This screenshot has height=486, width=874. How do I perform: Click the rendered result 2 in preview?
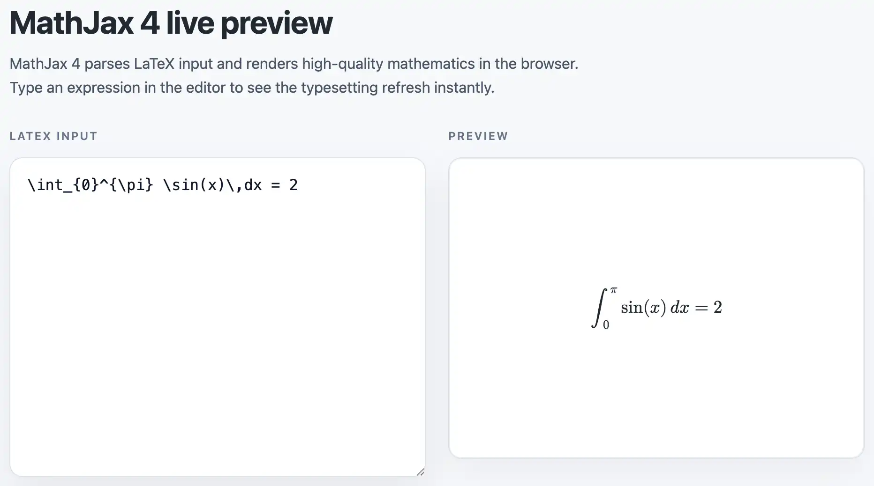(717, 307)
